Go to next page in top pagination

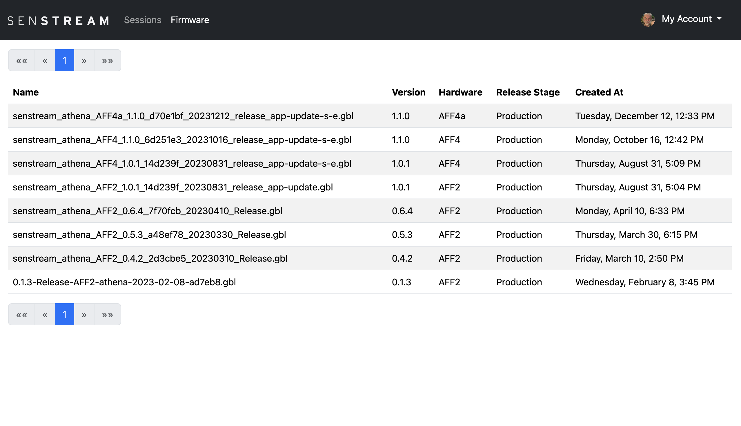tap(84, 60)
